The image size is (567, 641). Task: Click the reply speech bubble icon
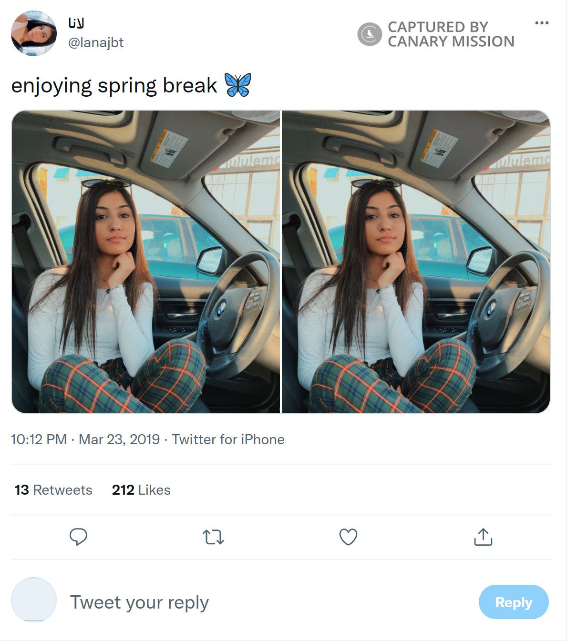click(x=78, y=537)
